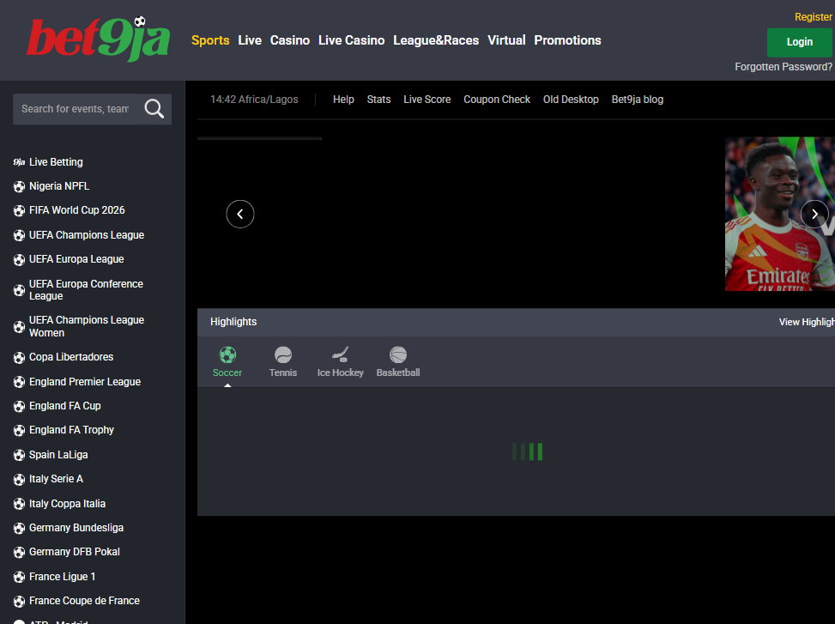This screenshot has height=624, width=835.
Task: Open Coupon Check
Action: tap(497, 100)
